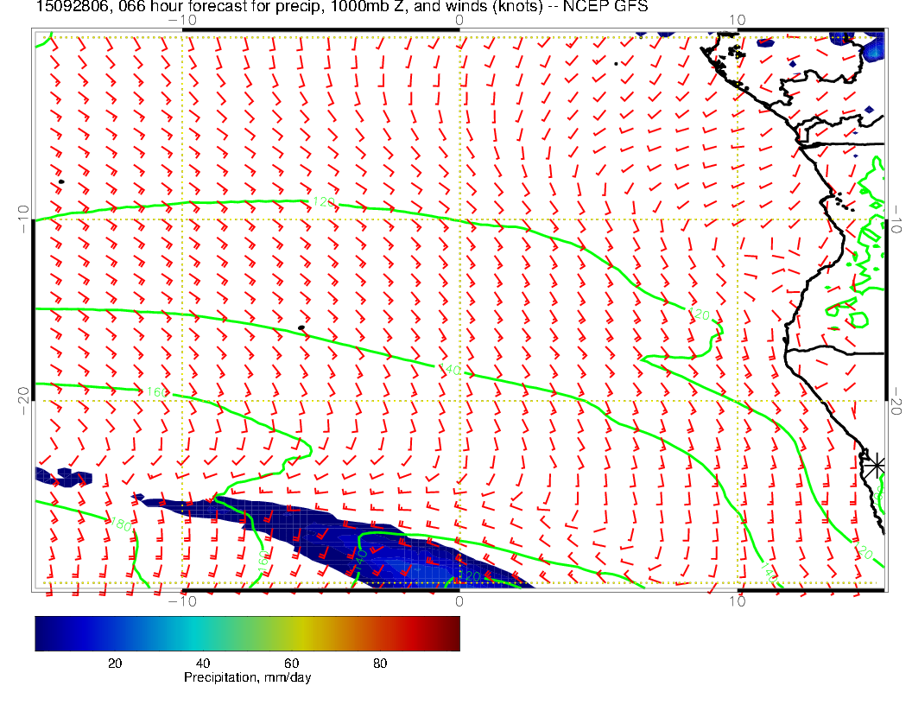
Task: Select the '-10' longitude label on the bottom axis
Action: (x=182, y=601)
